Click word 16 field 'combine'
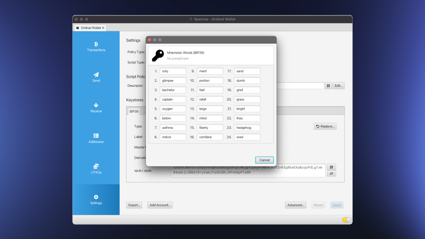425x239 pixels. (x=210, y=137)
